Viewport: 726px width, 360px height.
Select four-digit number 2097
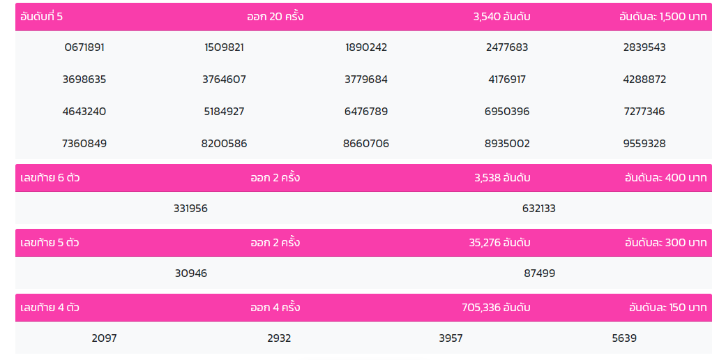(104, 338)
